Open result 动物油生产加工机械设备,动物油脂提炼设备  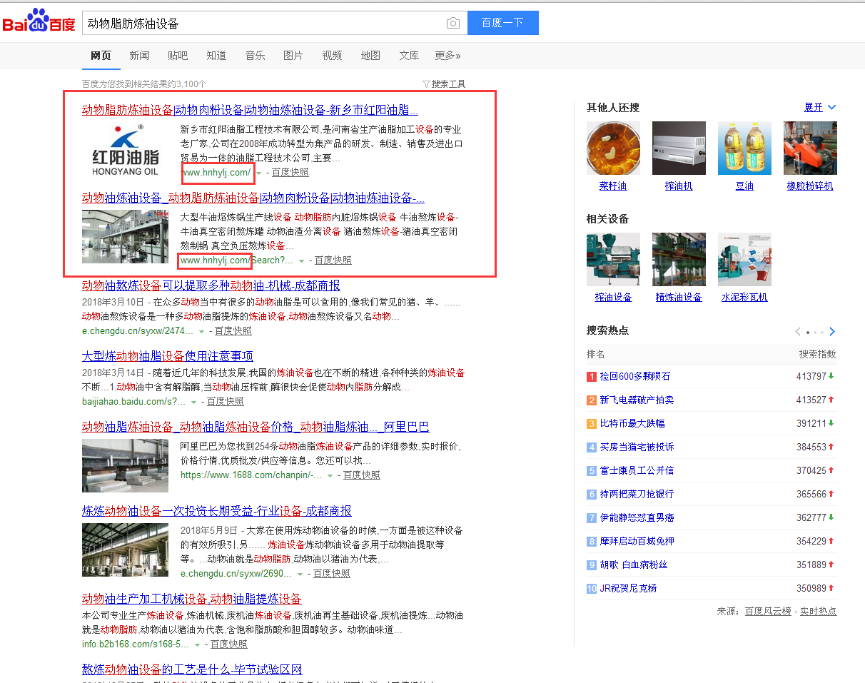192,599
